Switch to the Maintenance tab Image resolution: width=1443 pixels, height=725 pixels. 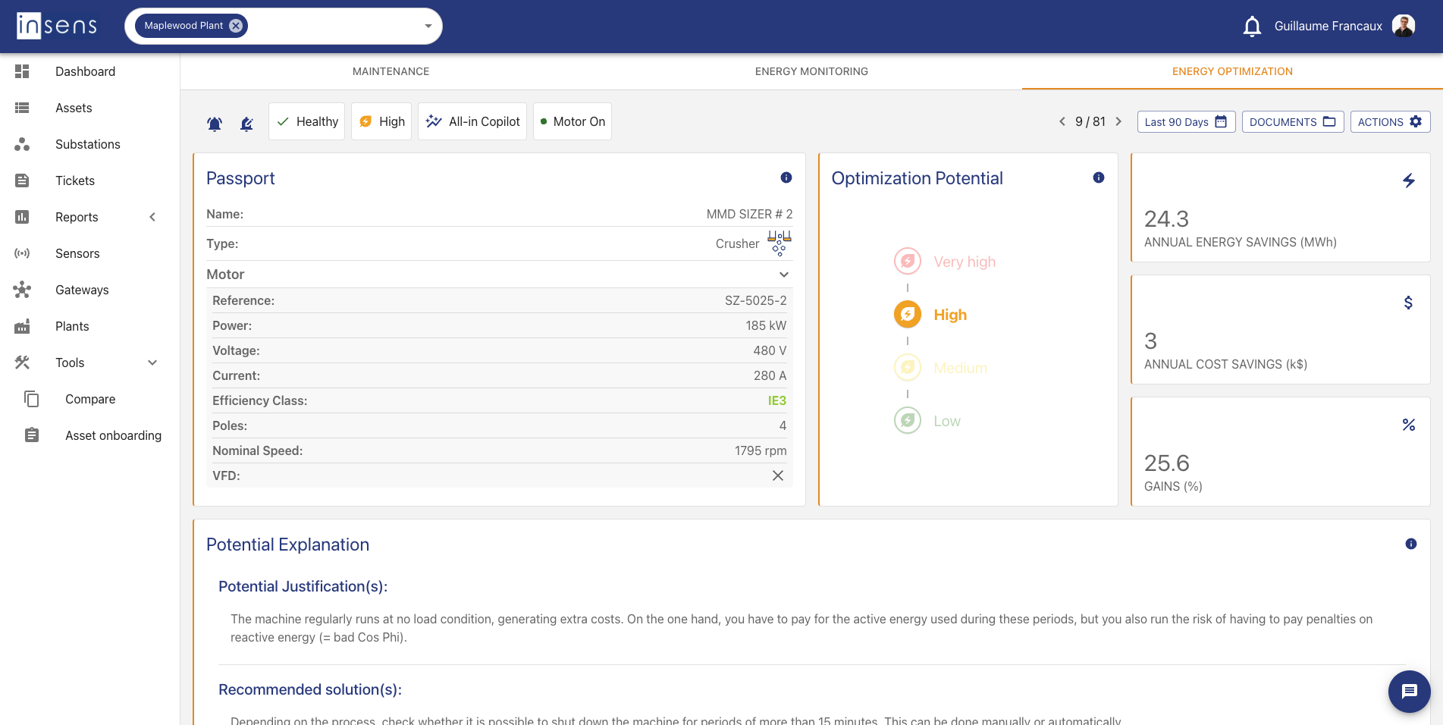pyautogui.click(x=391, y=71)
